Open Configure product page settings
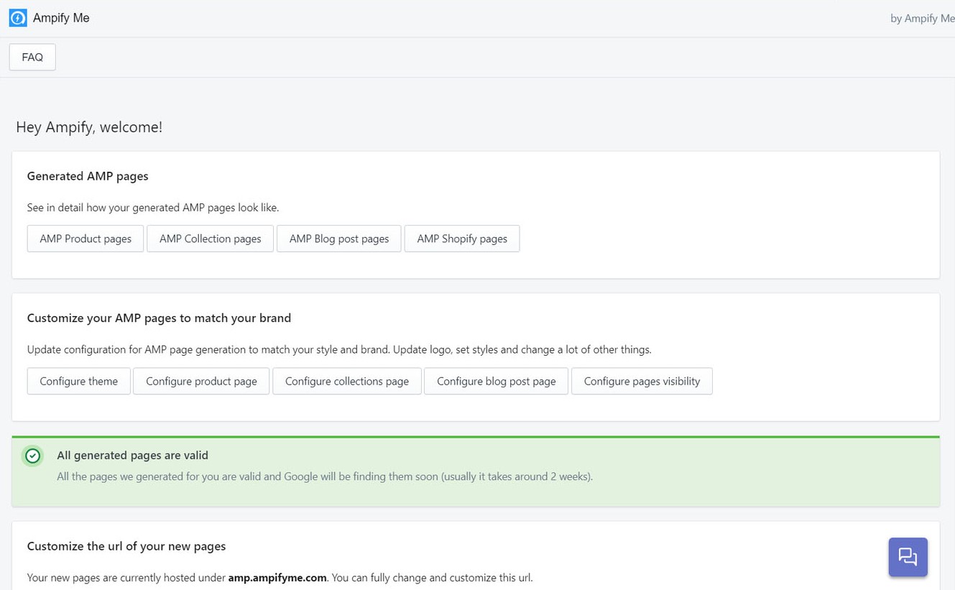The height and width of the screenshot is (590, 955). click(x=201, y=381)
